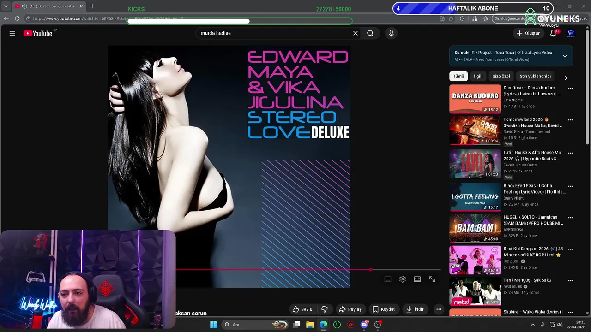Screen dimensions: 591x332
Task: Open the YouTube guide hamburger menu
Action: click(12, 33)
